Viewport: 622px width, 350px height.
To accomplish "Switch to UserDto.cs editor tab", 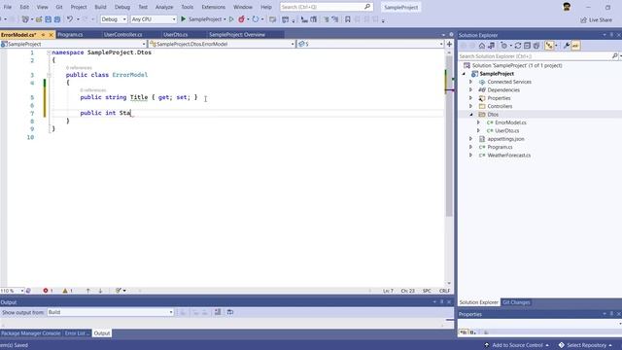I will [x=176, y=35].
